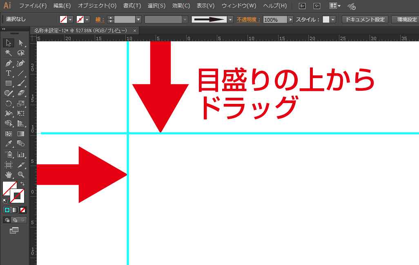Select the Symbol Sprayer tool
Image resolution: width=419 pixels, height=265 pixels.
coord(9,154)
